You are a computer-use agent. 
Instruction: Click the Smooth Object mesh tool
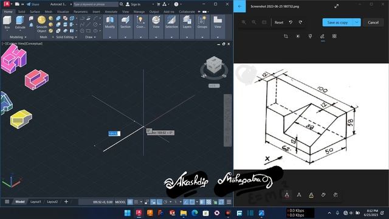(41, 24)
